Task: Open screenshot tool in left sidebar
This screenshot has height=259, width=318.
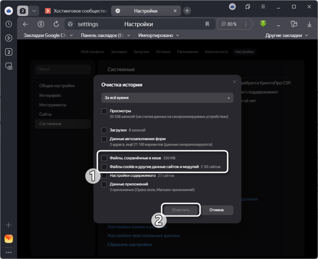Action: click(x=8, y=66)
